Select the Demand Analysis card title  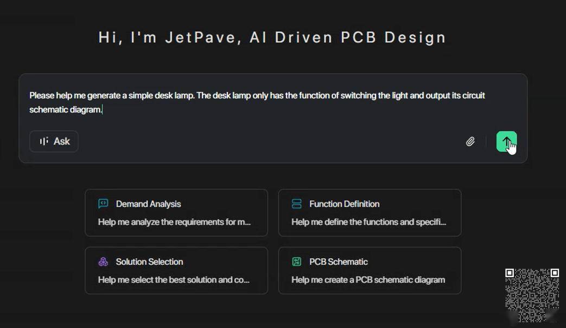(148, 204)
